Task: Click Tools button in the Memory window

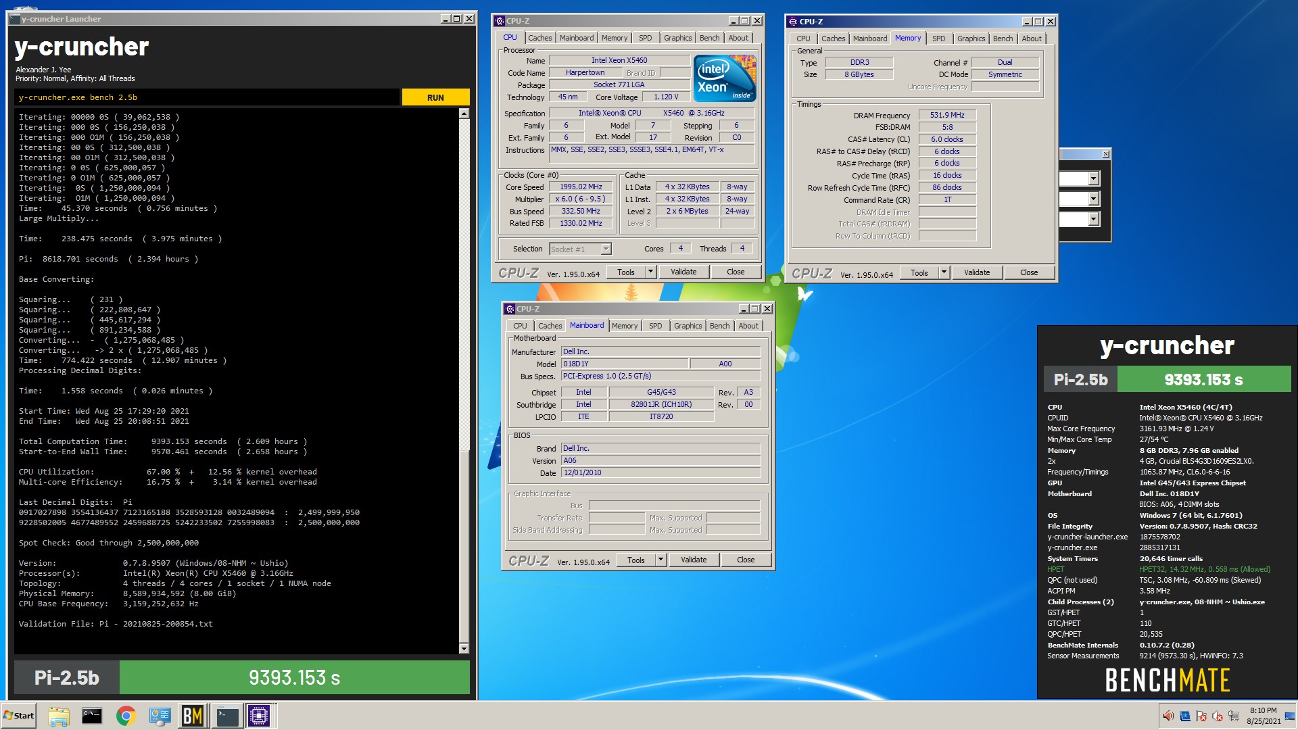Action: [919, 272]
